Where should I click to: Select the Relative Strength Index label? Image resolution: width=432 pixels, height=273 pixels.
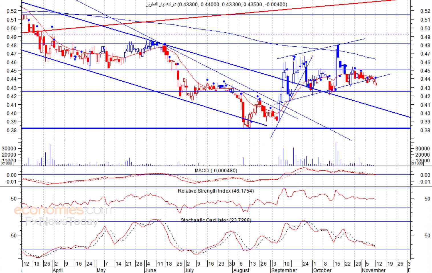216,191
